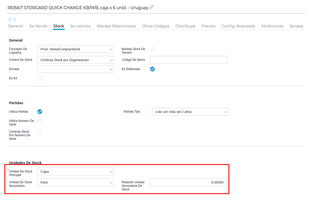The height and width of the screenshot is (203, 311).
Task: Open the Maneja Retenciones tab
Action: tap(116, 26)
